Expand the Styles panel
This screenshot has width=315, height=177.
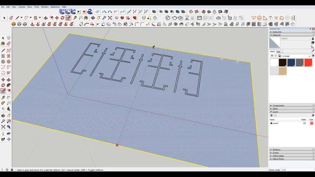pos(292,109)
